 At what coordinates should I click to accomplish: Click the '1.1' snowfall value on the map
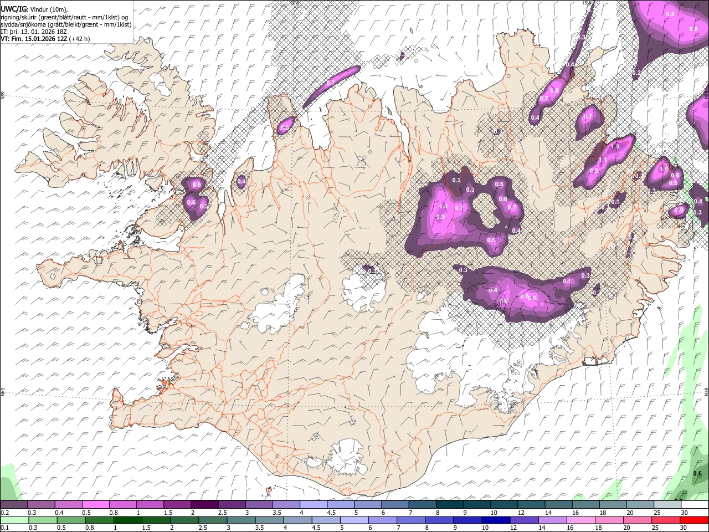pos(603,160)
